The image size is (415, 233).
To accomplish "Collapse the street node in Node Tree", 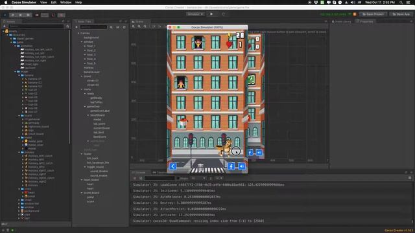I will (82, 76).
